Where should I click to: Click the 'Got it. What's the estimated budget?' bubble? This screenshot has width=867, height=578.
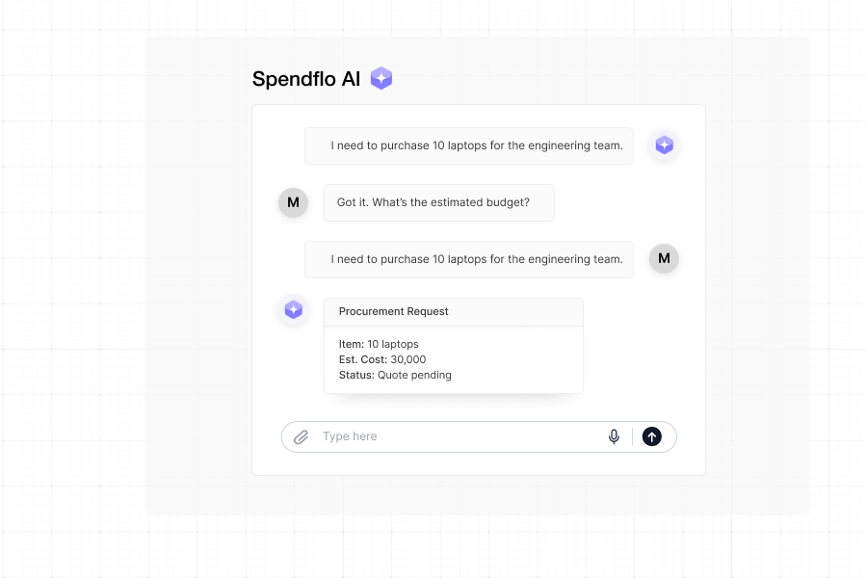pos(438,203)
